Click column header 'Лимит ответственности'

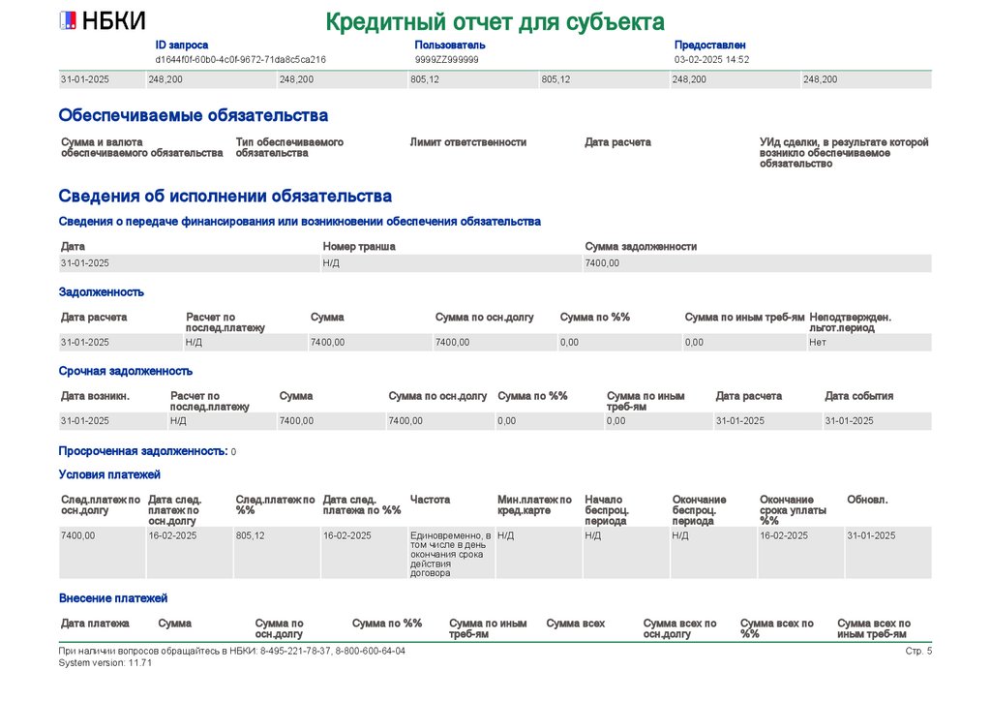pos(468,142)
